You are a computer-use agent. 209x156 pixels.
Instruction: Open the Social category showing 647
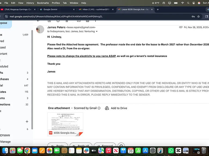point(14,85)
